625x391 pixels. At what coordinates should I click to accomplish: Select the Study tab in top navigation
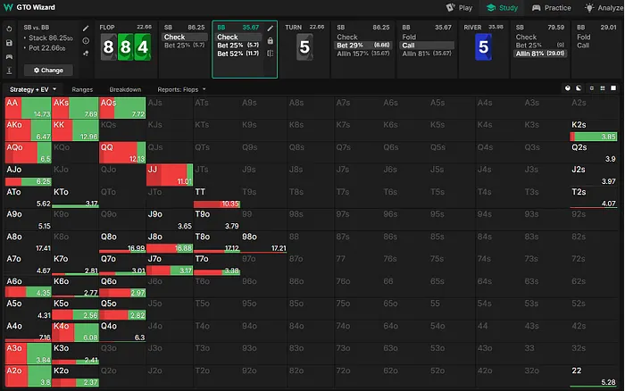click(502, 7)
